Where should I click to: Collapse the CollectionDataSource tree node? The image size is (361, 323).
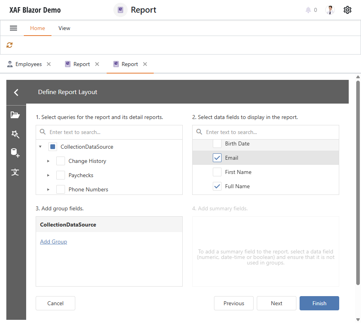[40, 146]
